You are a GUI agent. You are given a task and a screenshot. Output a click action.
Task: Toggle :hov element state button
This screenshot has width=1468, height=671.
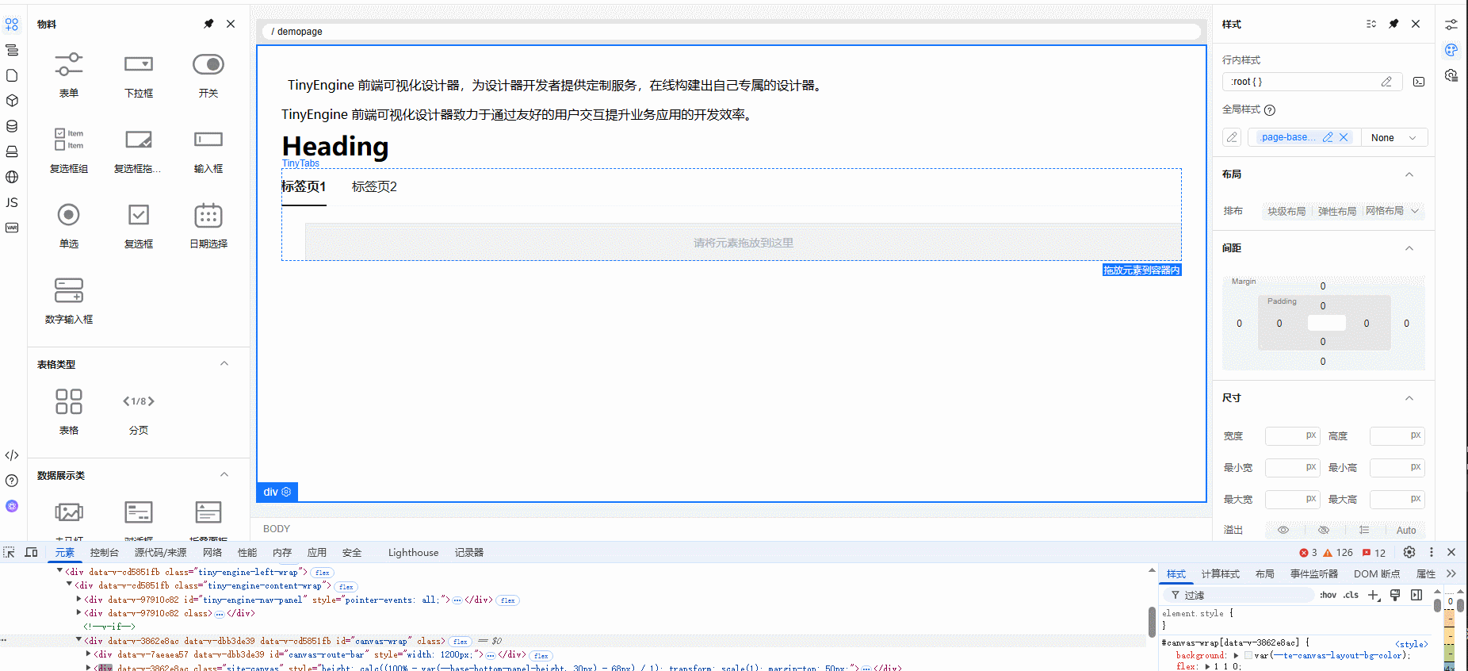1328,595
